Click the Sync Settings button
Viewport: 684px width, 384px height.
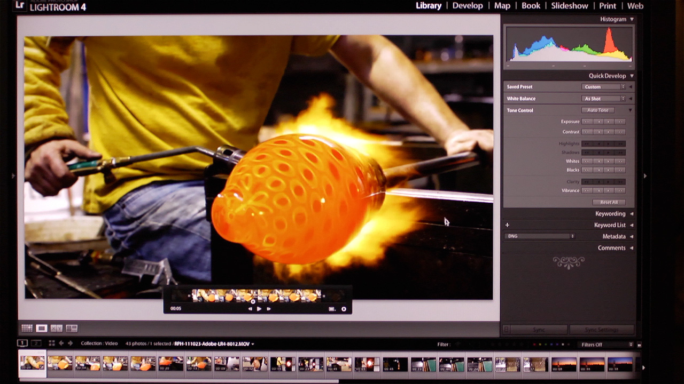pyautogui.click(x=601, y=329)
